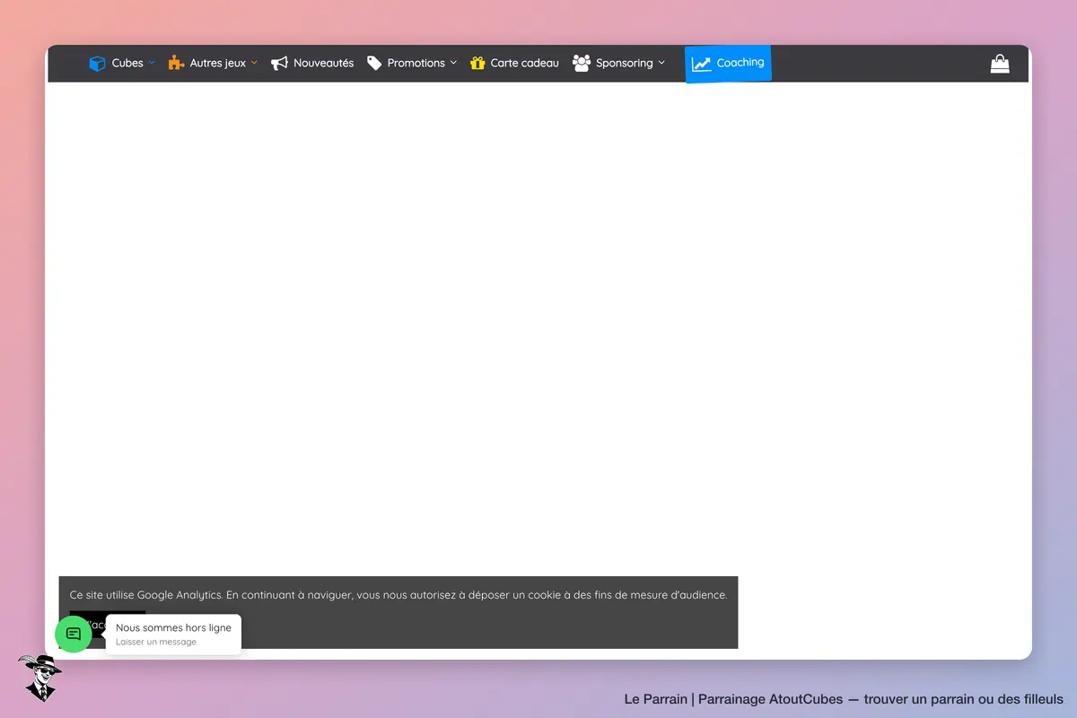Select the "Autres jeux" text label
Viewport: 1077px width, 718px height.
(218, 63)
